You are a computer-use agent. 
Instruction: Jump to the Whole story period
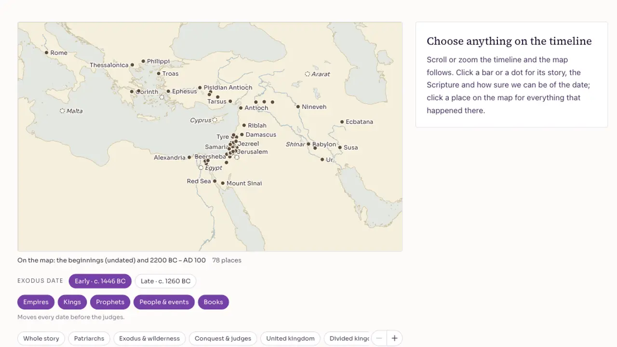point(41,338)
